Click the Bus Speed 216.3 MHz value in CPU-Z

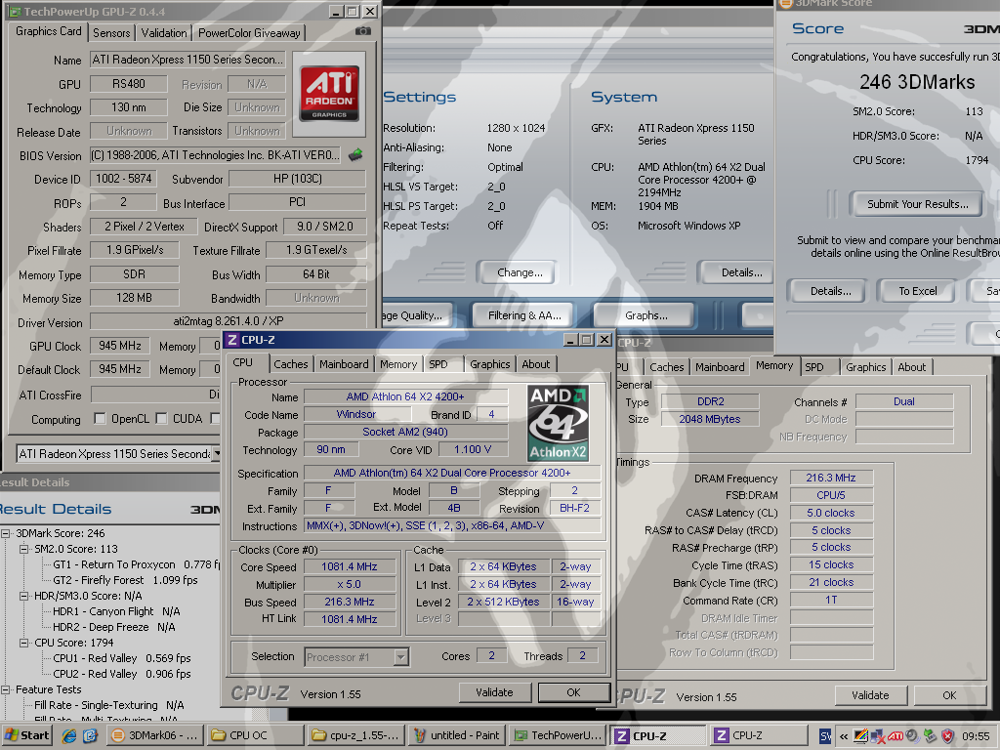pos(350,602)
